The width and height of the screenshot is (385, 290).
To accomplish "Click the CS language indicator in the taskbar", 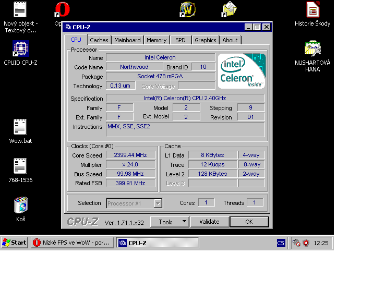I will click(x=281, y=243).
